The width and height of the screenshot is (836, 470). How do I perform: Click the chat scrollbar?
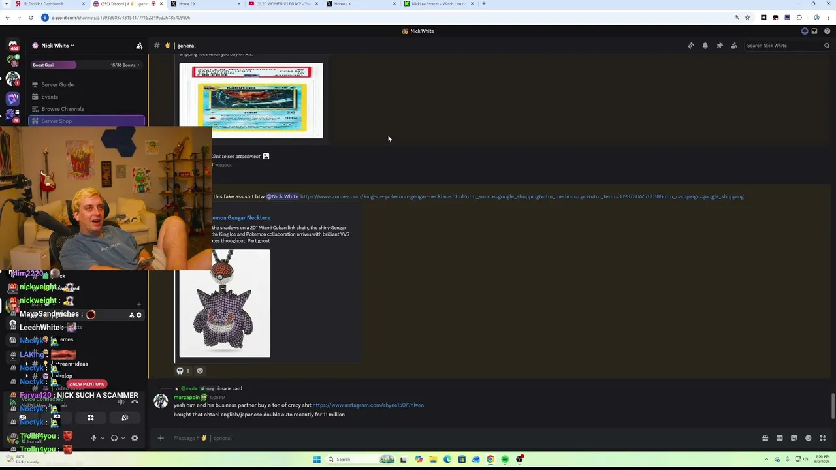pyautogui.click(x=833, y=405)
